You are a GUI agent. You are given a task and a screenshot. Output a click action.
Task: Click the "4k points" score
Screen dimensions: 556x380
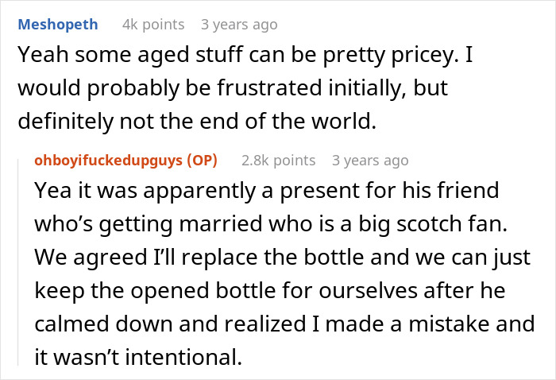[153, 25]
